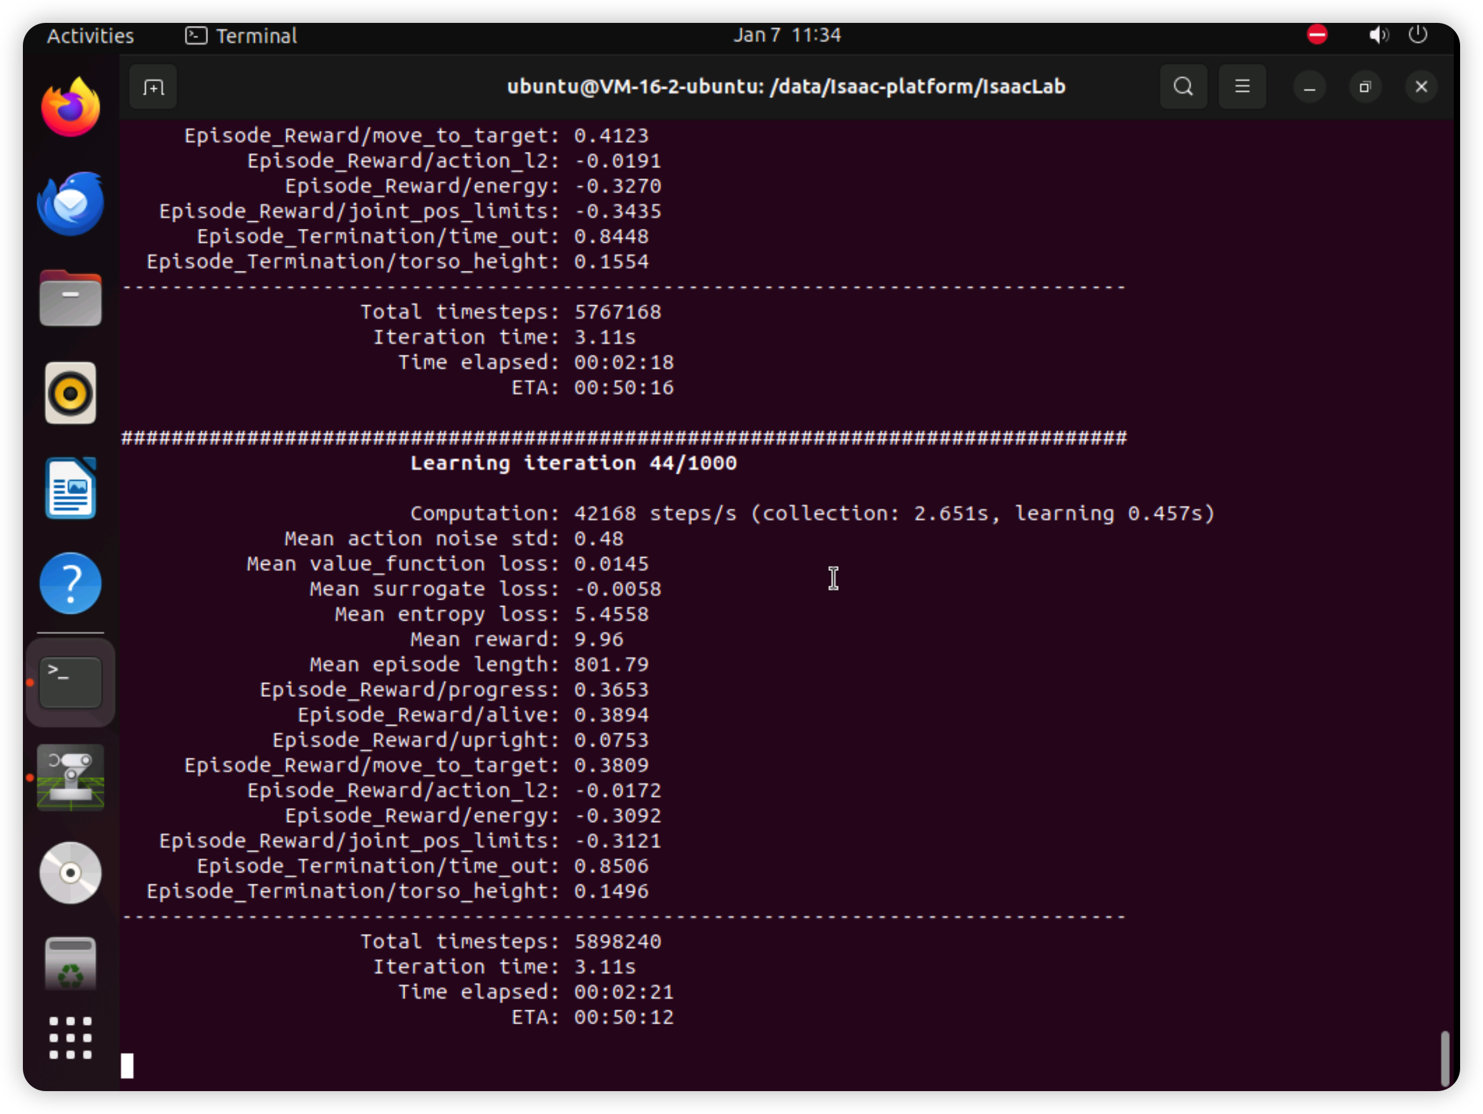
Task: Click the power icon in top bar
Action: (x=1417, y=35)
